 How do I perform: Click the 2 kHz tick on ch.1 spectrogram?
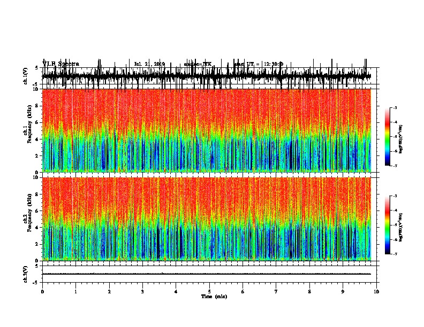point(37,156)
